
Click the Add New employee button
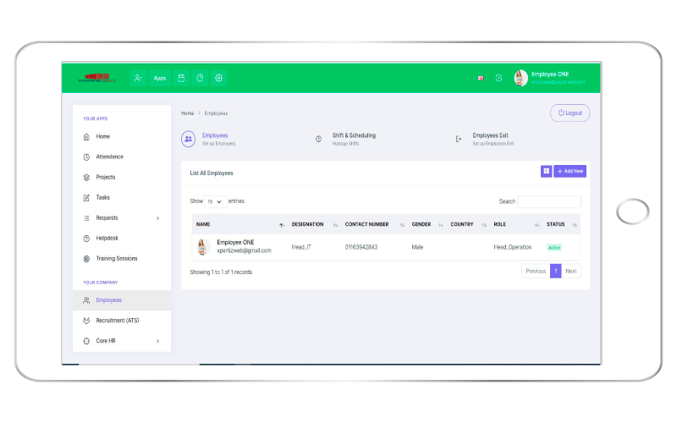click(570, 171)
